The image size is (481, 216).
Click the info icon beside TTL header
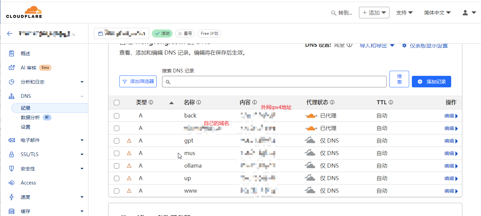coord(391,102)
